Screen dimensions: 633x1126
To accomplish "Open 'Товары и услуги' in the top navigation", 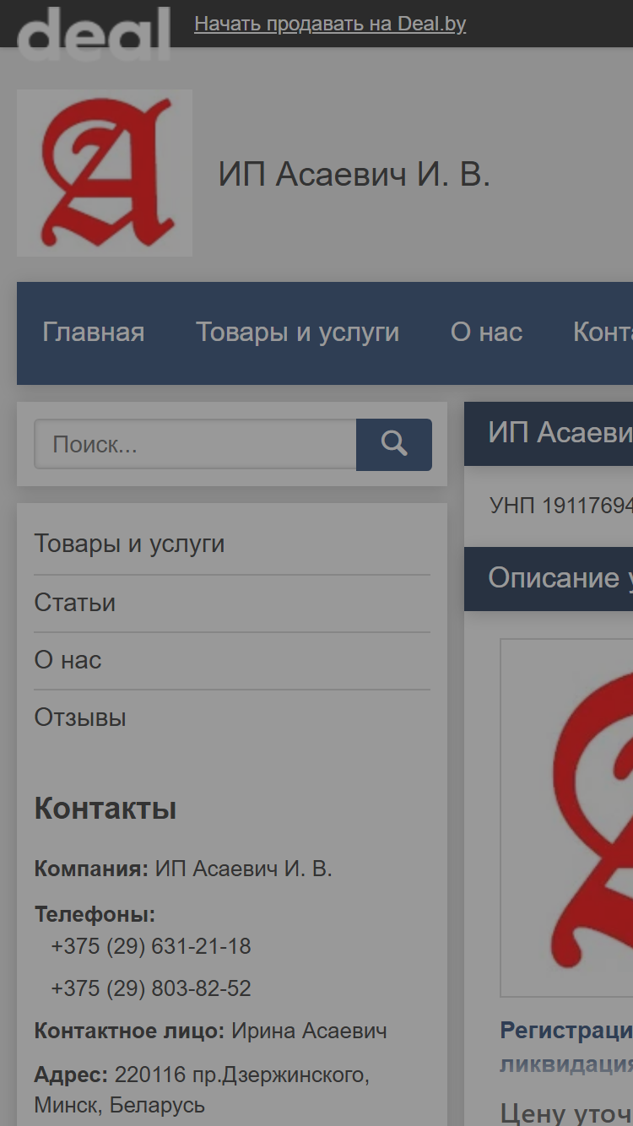I will [x=297, y=333].
